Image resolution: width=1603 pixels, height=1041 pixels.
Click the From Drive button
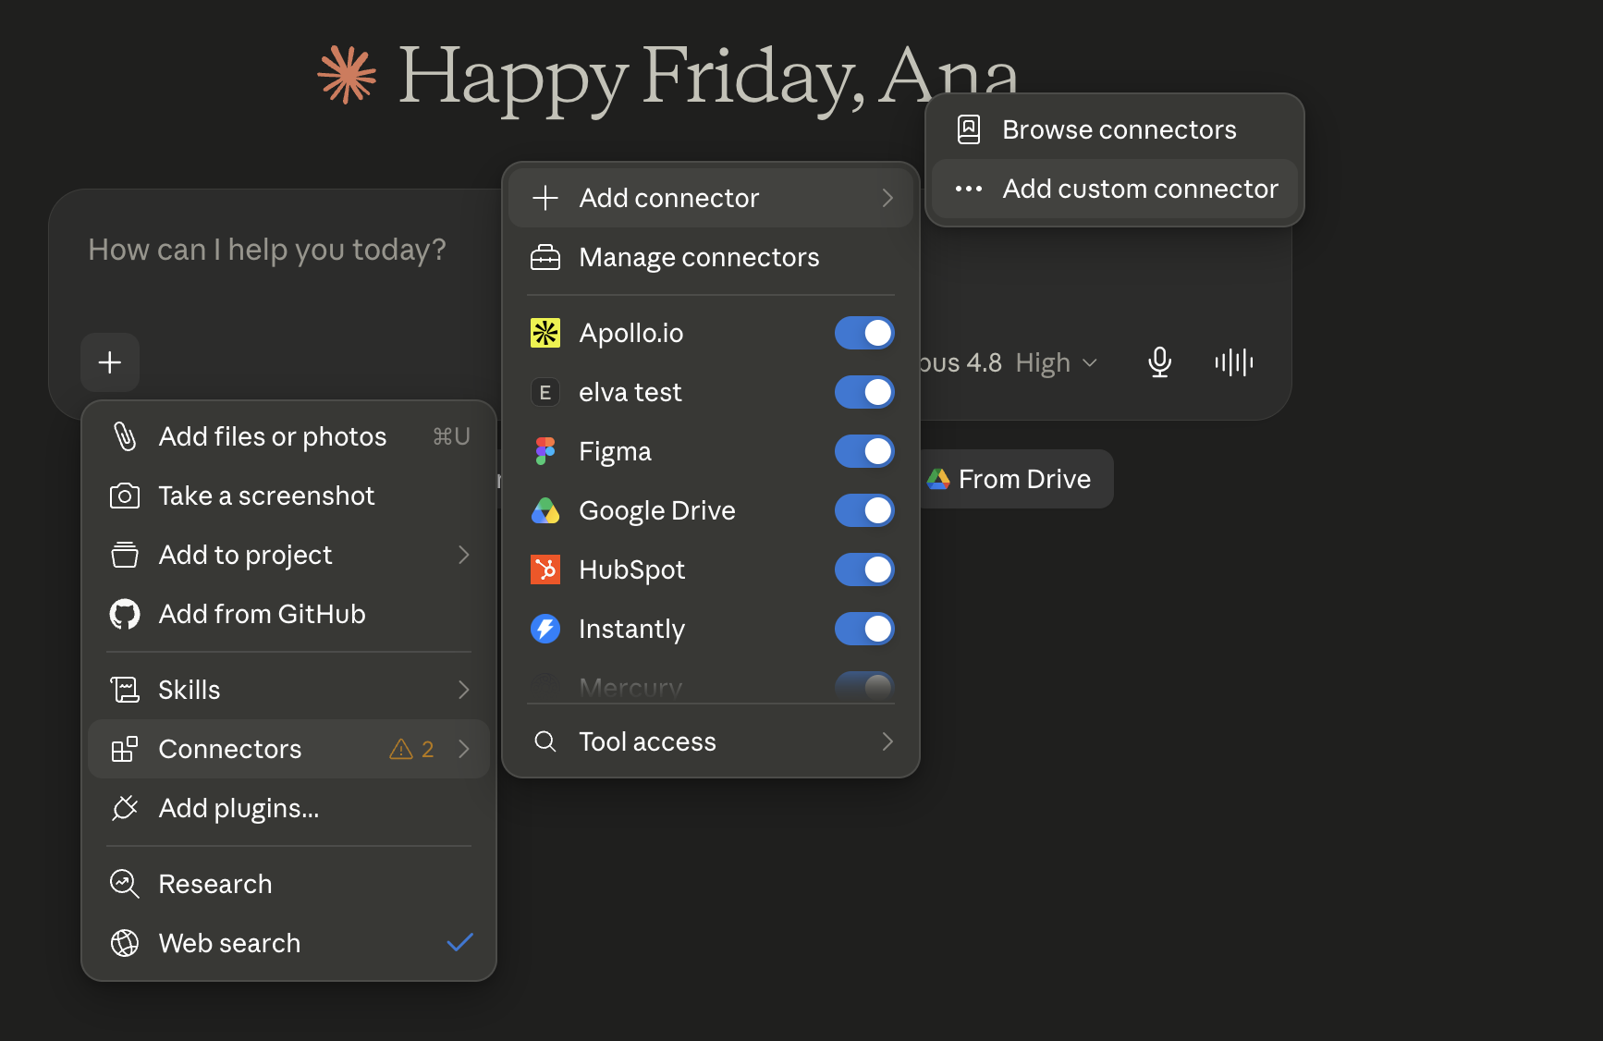tap(1012, 479)
